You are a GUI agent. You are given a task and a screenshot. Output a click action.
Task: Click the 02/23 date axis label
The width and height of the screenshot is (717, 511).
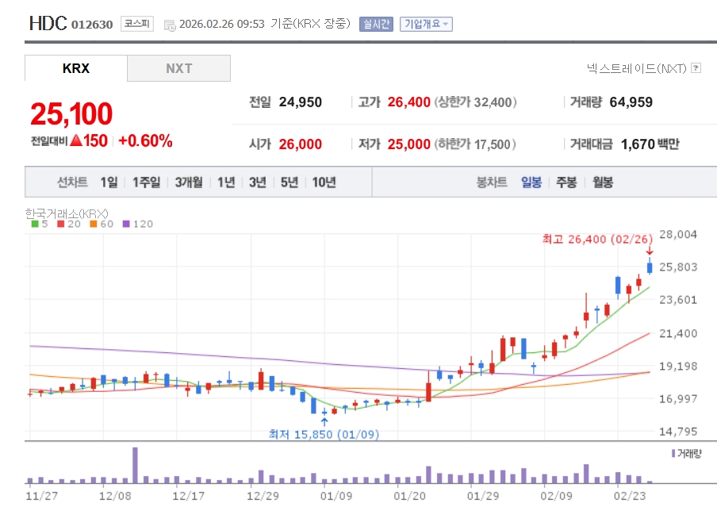pyautogui.click(x=630, y=496)
